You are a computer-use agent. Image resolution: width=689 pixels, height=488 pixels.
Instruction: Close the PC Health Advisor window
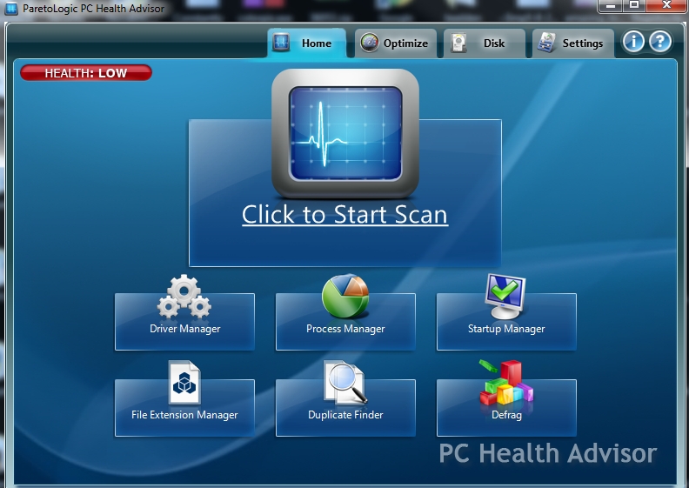point(666,5)
